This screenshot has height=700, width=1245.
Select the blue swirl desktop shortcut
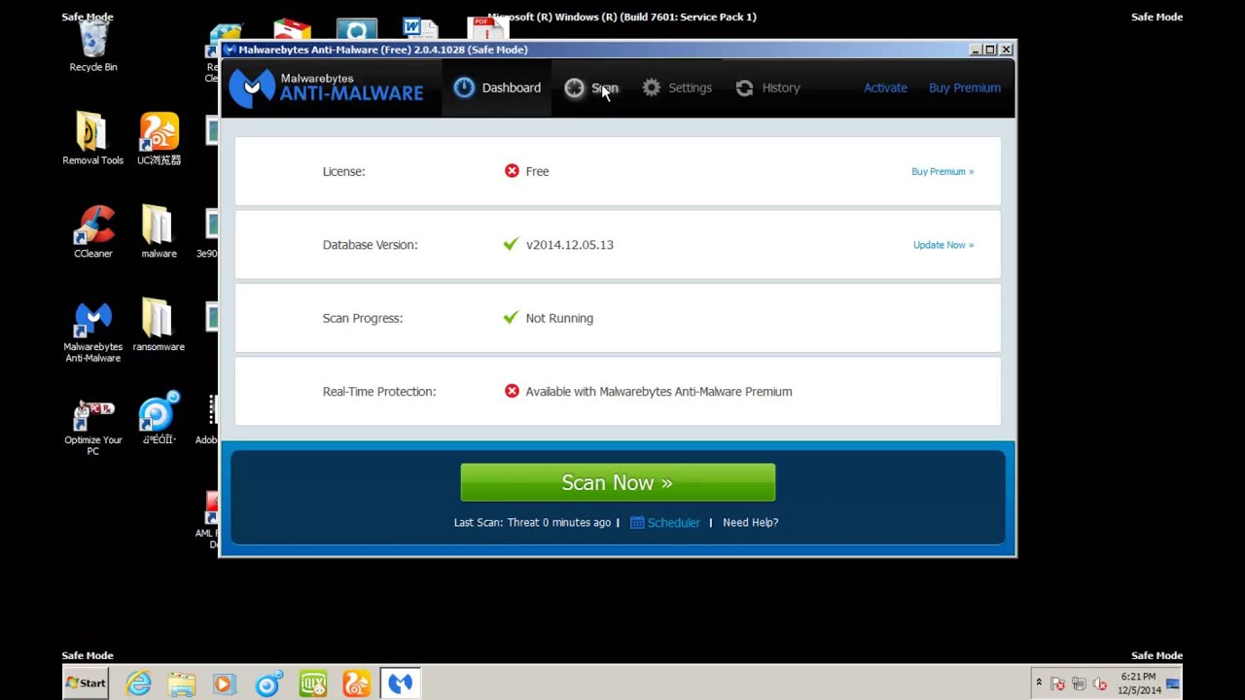pyautogui.click(x=159, y=418)
